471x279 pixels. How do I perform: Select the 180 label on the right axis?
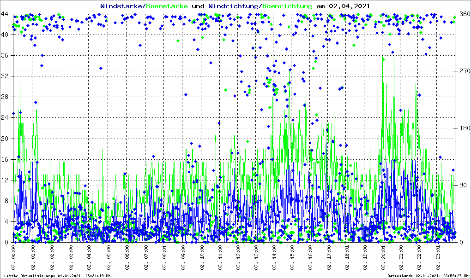(x=464, y=128)
